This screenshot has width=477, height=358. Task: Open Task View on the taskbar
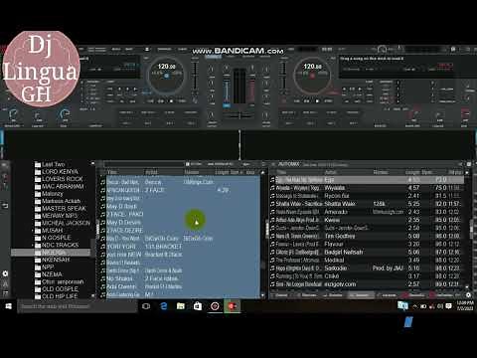point(146,306)
